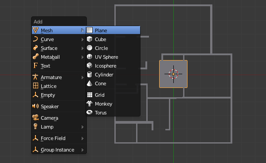
Task: Click the Mesh triangle icon
Action: [35, 30]
